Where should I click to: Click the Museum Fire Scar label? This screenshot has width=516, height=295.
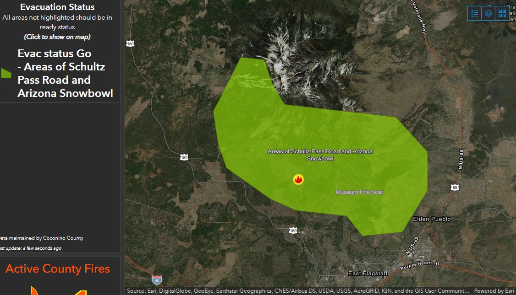click(x=360, y=192)
